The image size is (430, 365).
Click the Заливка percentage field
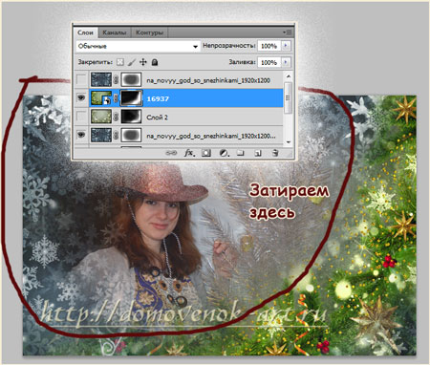point(269,62)
